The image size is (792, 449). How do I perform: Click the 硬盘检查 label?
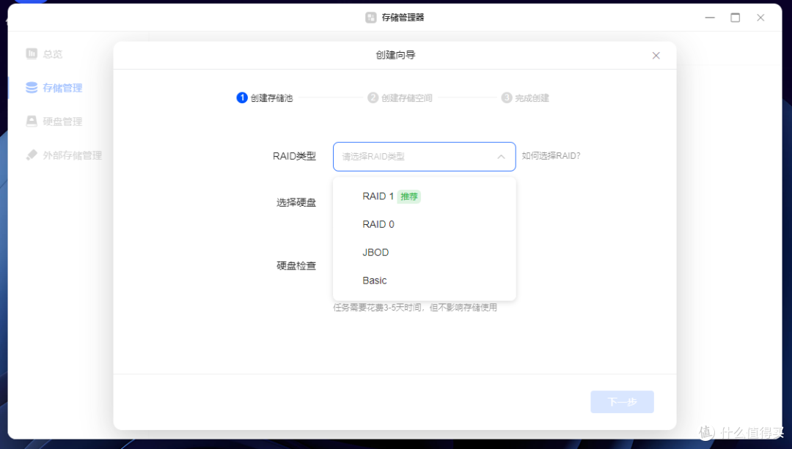[x=296, y=266]
